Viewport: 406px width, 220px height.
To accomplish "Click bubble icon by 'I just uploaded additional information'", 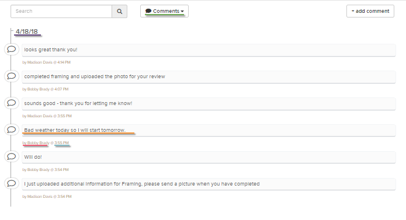I will [12, 183].
